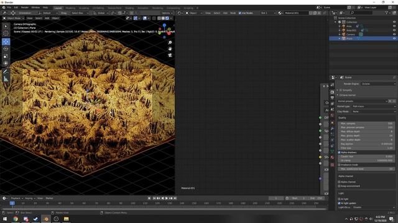Screen dimensions: 398x223
Task: Open the Kernel type dropdown
Action: [374, 107]
